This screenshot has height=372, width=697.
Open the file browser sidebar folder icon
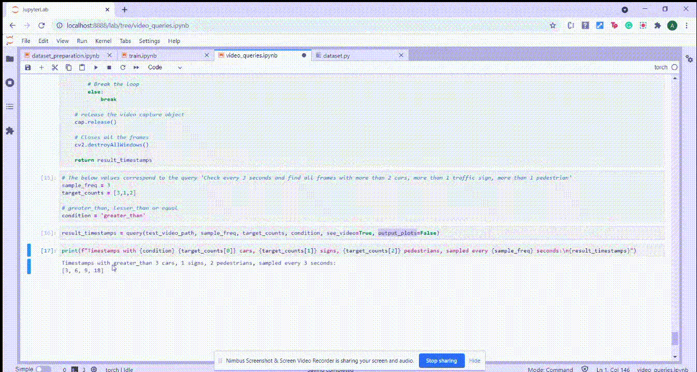tap(9, 59)
